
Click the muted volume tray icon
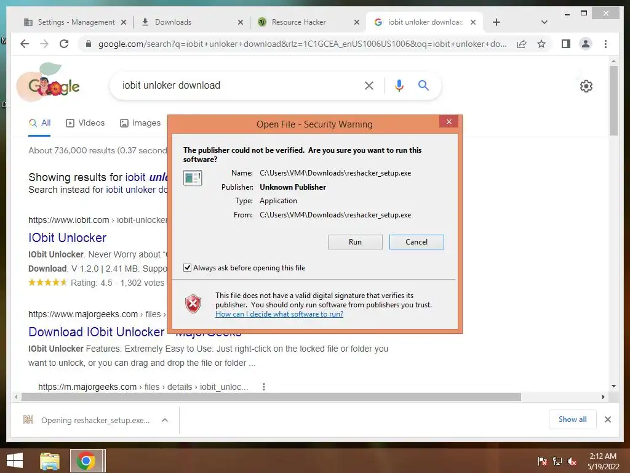pyautogui.click(x=572, y=461)
